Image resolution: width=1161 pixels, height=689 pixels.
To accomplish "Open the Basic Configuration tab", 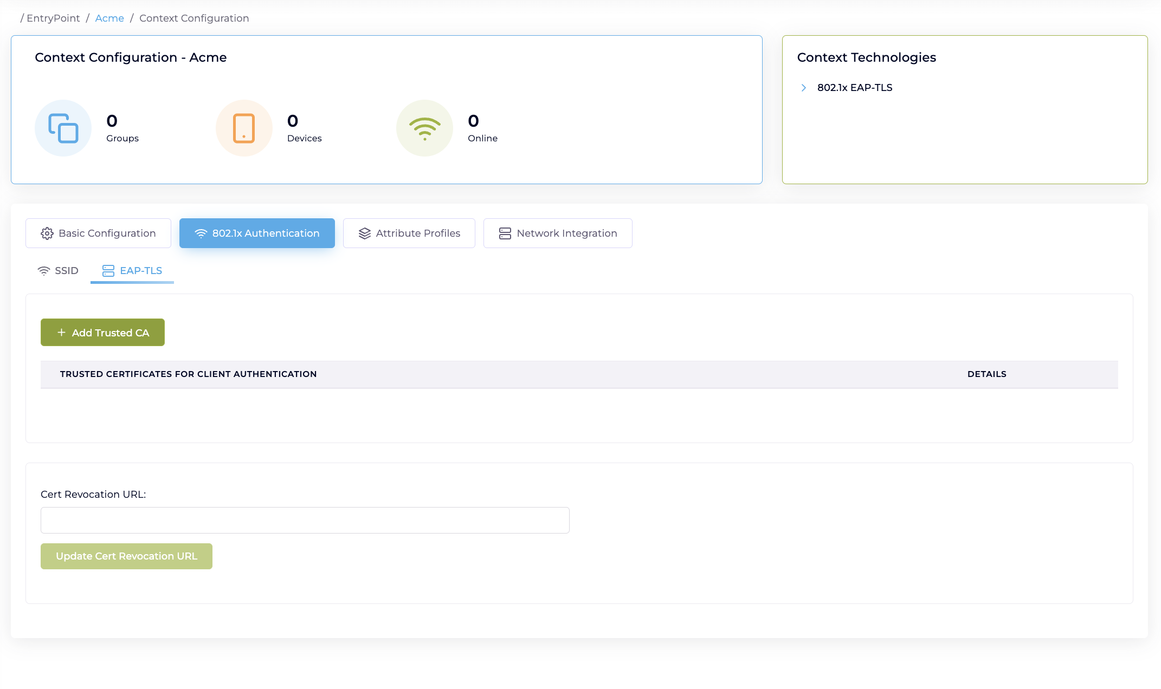I will click(x=107, y=233).
